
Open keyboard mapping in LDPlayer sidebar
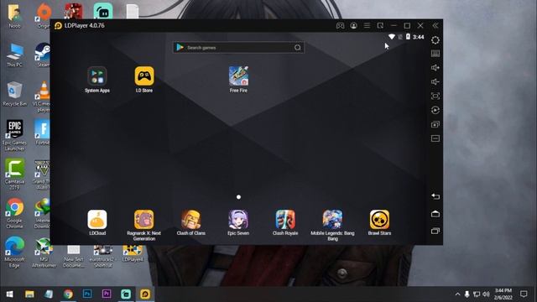[x=435, y=54]
